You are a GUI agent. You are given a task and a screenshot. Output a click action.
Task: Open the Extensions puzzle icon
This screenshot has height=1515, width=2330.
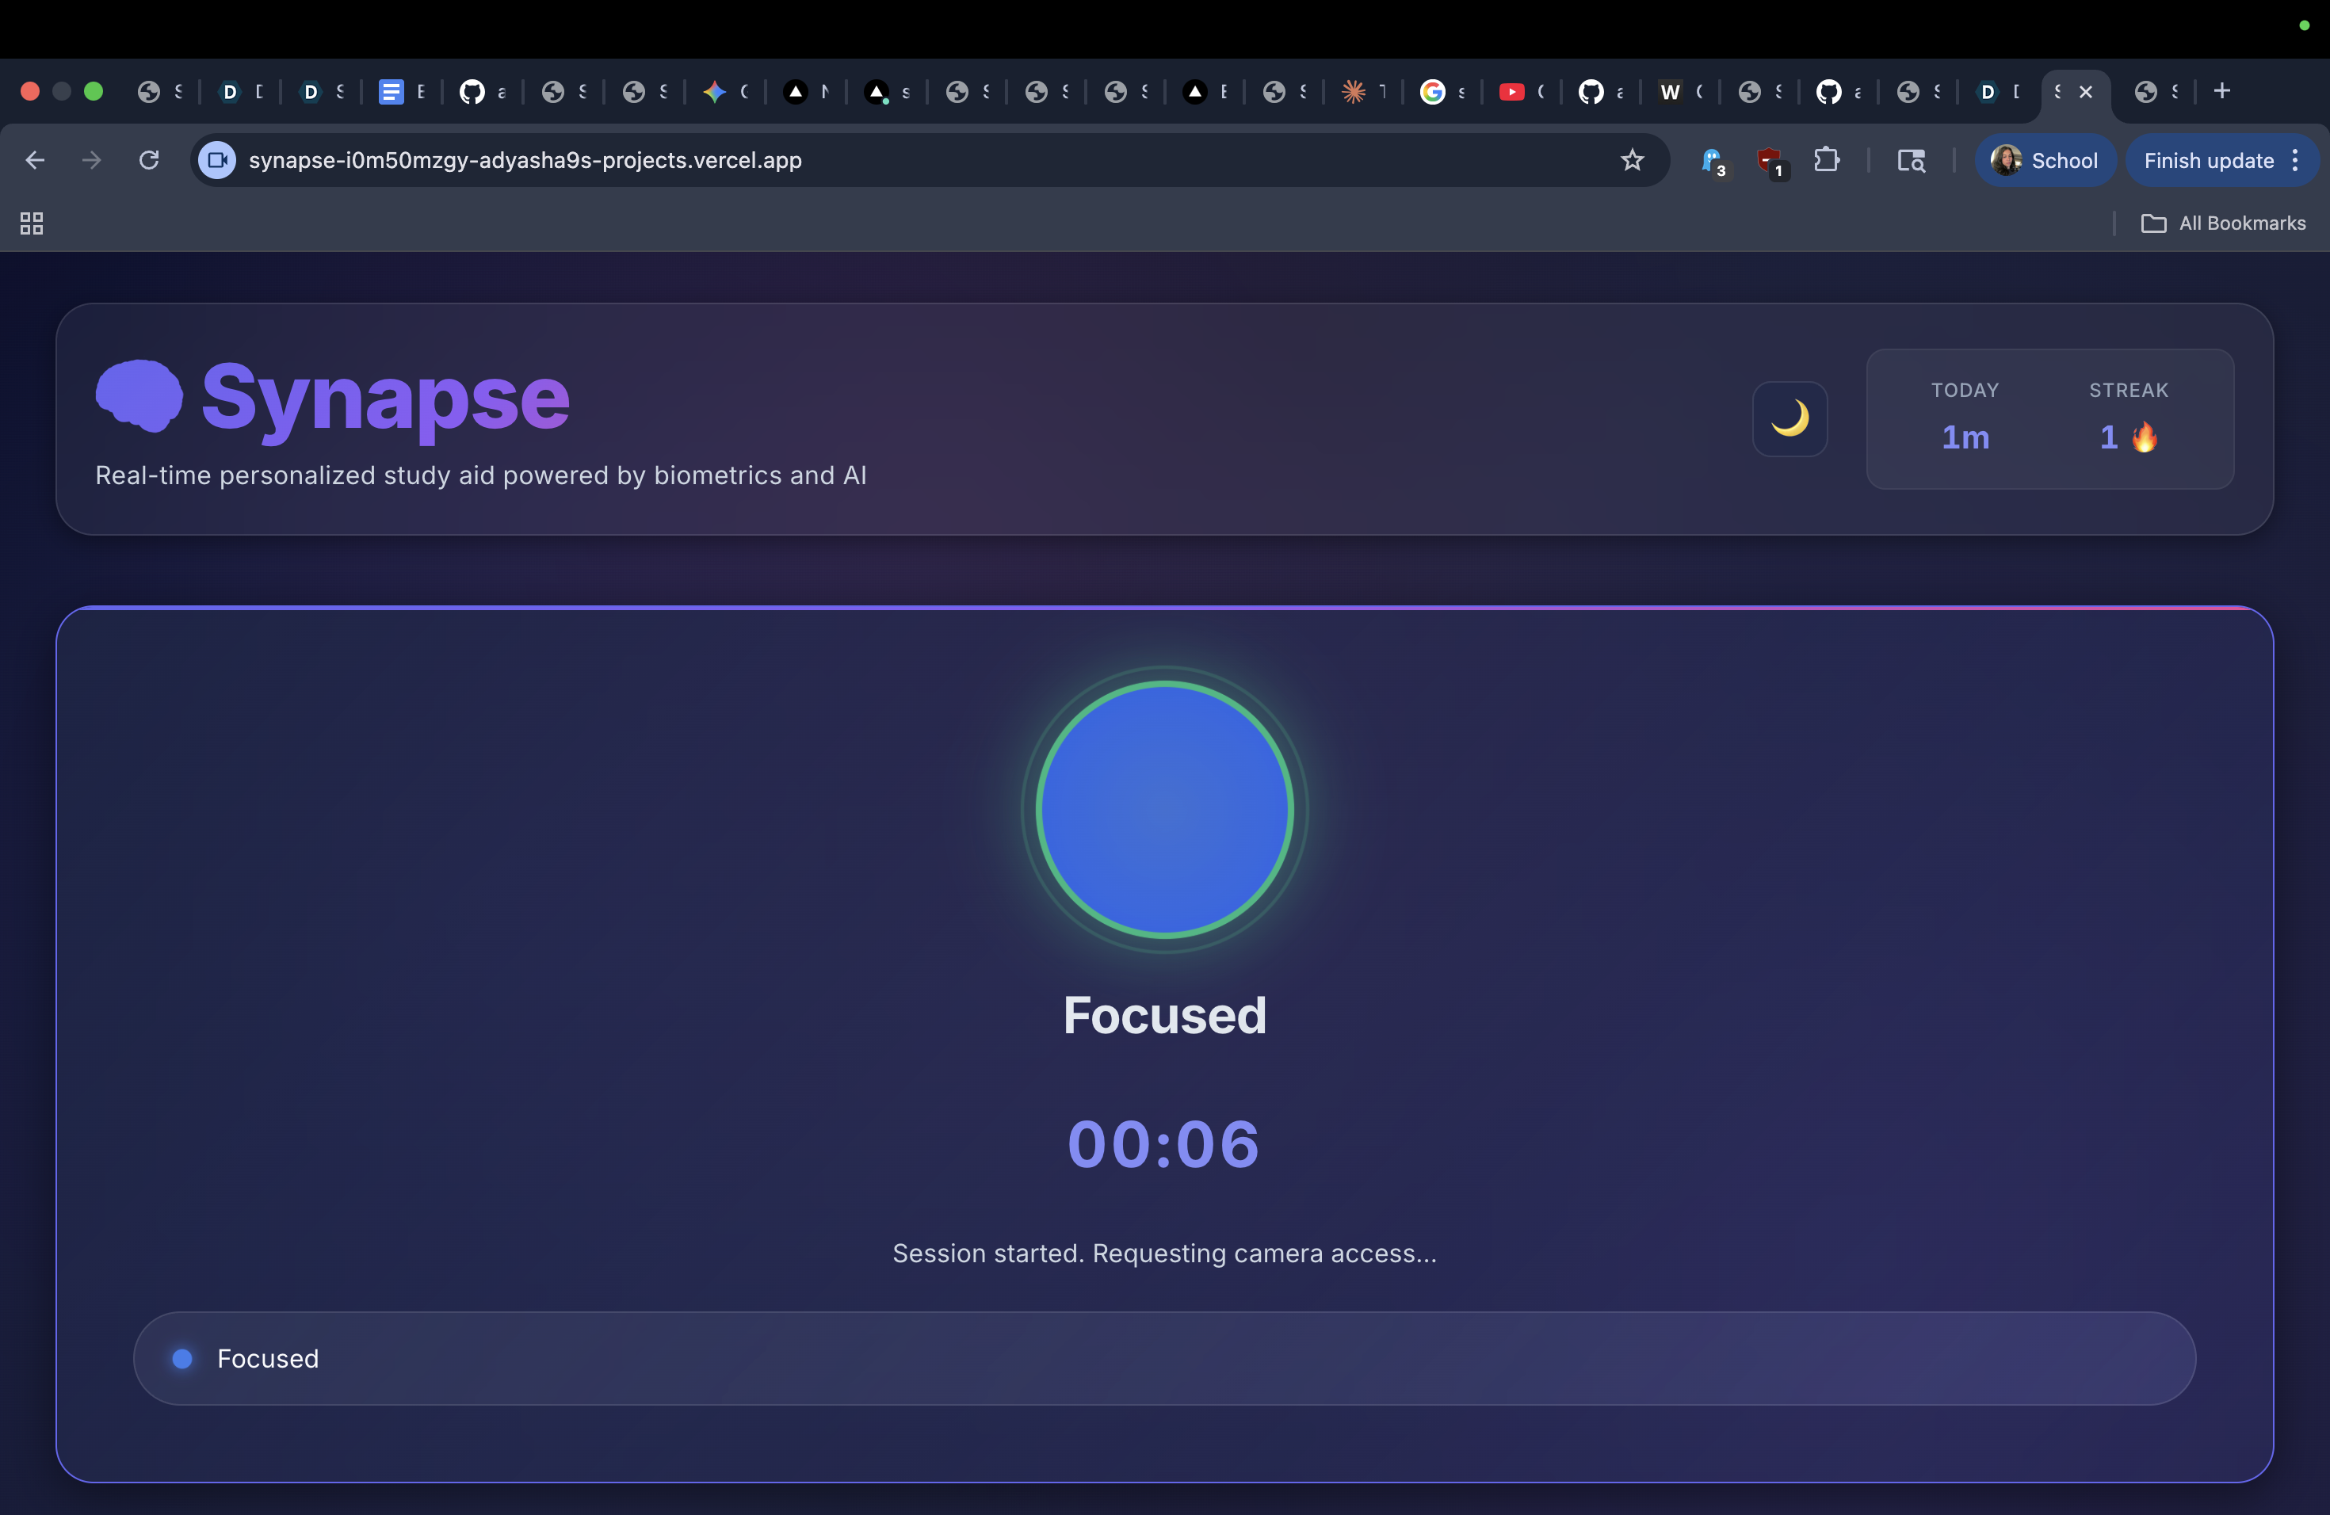pyautogui.click(x=1826, y=159)
